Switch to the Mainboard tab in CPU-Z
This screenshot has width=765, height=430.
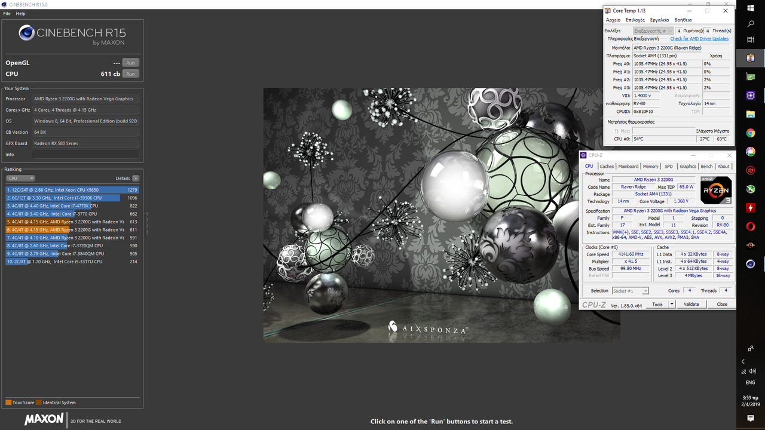tap(628, 167)
